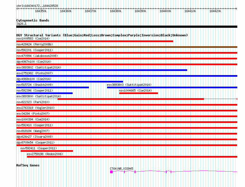Select the red esv2759198 loss bar
Viewport: 245px width, 187px height.
tap(132, 157)
